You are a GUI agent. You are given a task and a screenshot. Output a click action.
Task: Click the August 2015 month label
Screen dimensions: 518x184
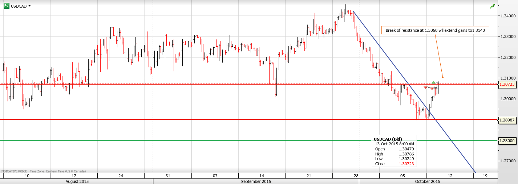point(77,181)
